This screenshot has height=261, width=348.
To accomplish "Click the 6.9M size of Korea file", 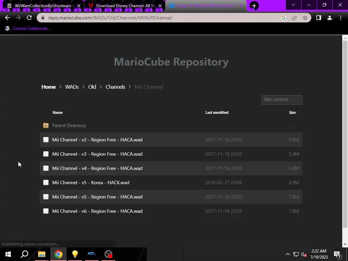I will click(x=294, y=182).
